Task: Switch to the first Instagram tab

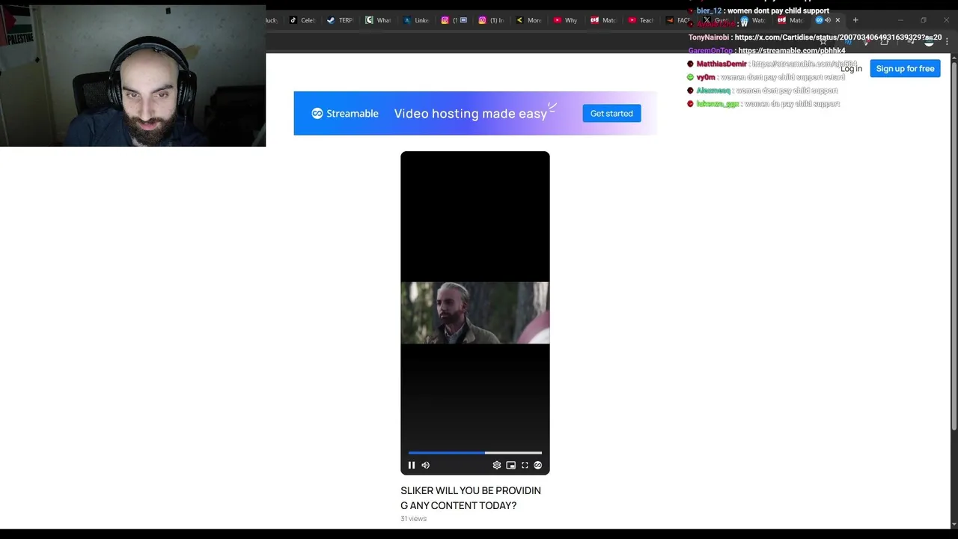Action: coord(454,20)
